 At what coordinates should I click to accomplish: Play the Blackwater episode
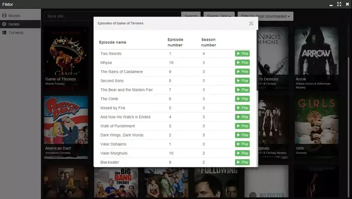[242, 162]
